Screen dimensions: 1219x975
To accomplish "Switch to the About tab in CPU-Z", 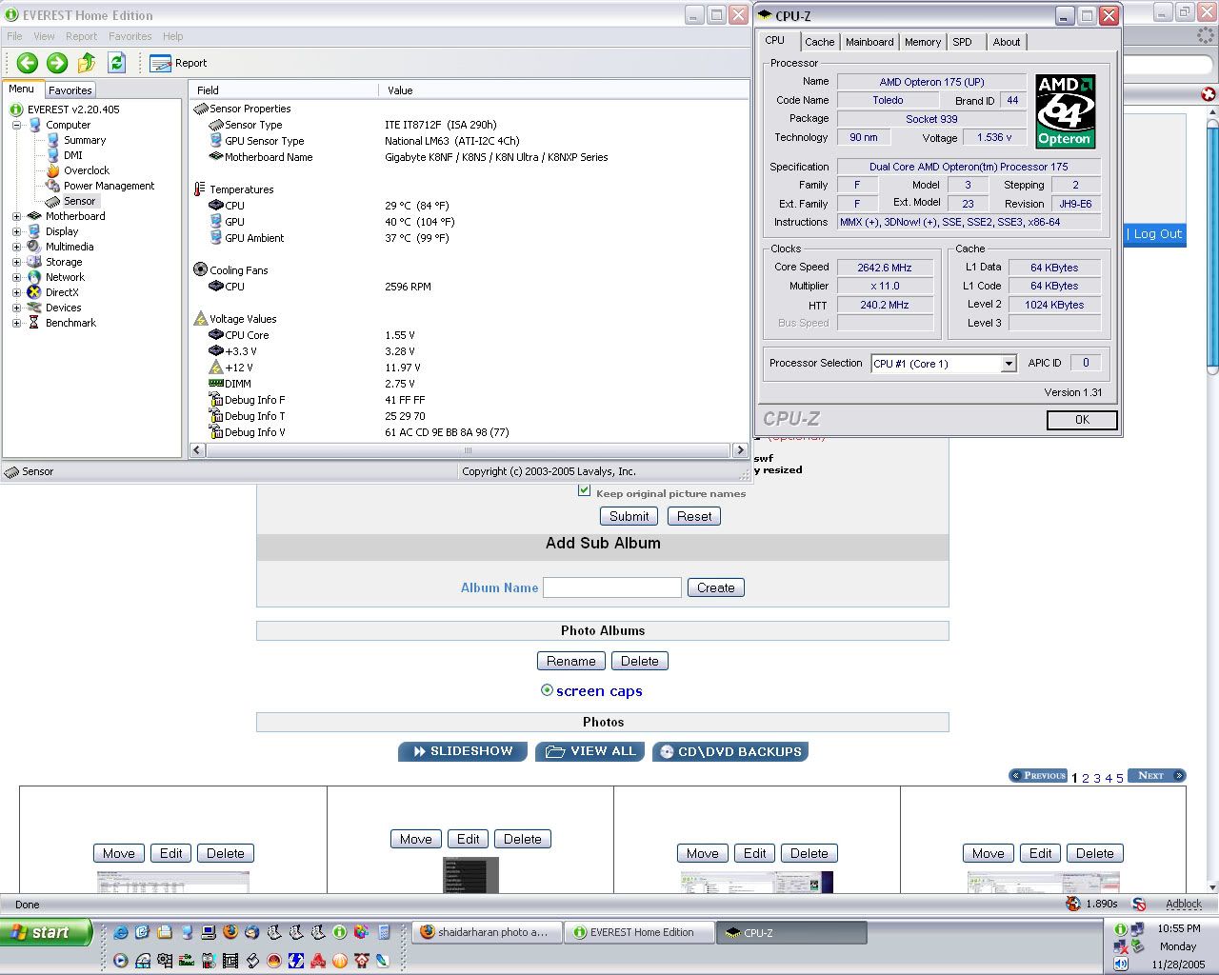I will (1007, 42).
